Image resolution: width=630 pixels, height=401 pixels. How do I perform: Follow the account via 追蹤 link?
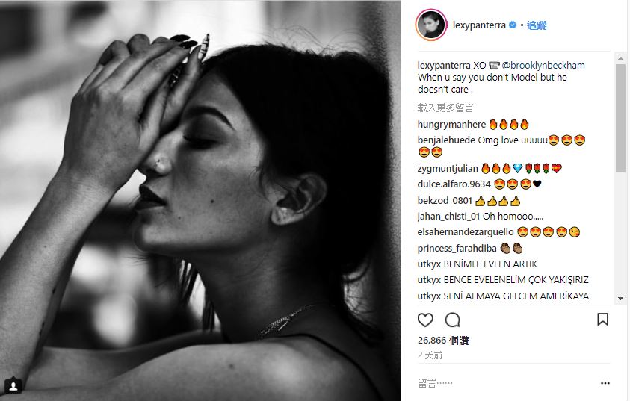[537, 25]
